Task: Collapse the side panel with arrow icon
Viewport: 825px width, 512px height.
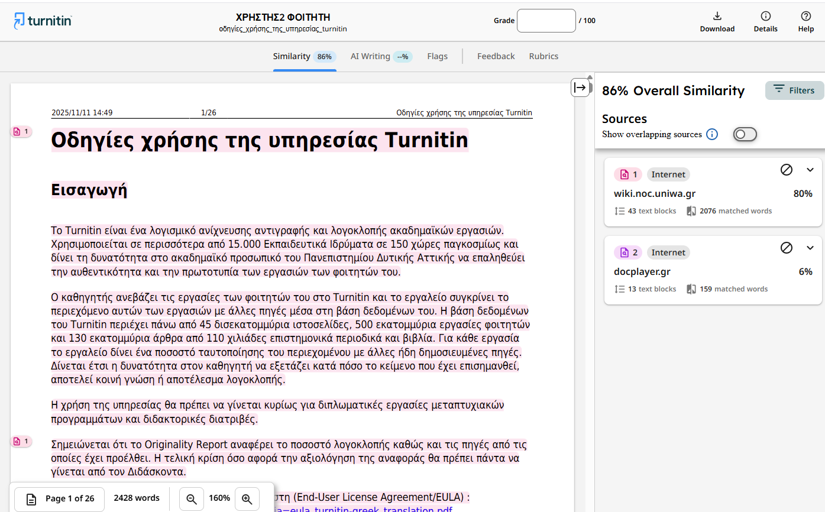Action: pyautogui.click(x=580, y=88)
